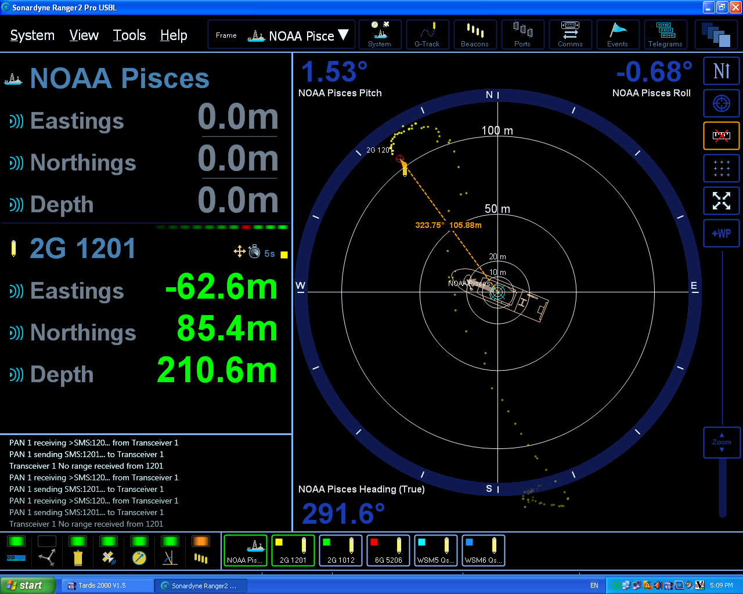
Task: Click the yellow color square for 2G 1201
Action: [x=284, y=255]
